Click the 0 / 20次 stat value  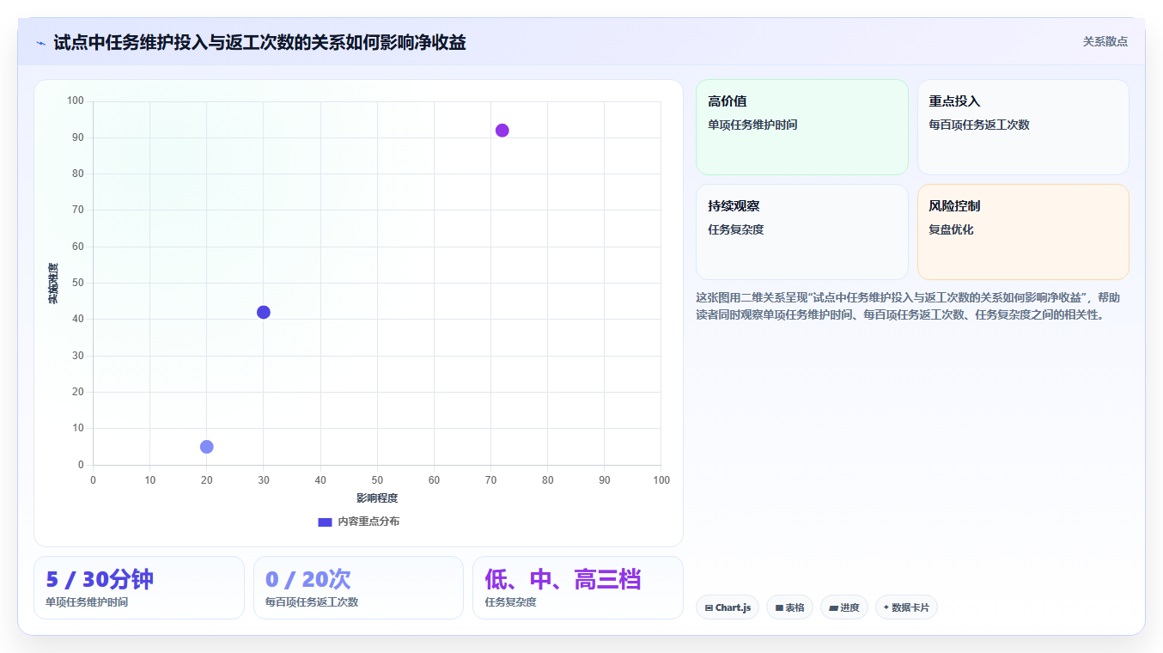pyautogui.click(x=308, y=579)
